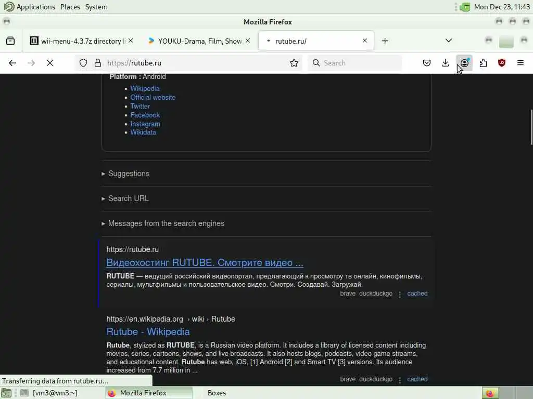The image size is (533, 399).
Task: Click the clock showing Mon Dec 23
Action: pos(502,7)
